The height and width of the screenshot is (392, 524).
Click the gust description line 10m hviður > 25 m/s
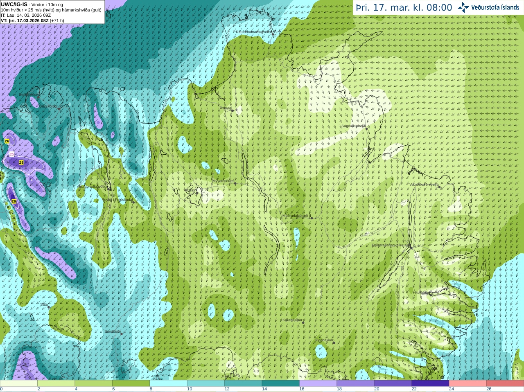tap(51, 10)
